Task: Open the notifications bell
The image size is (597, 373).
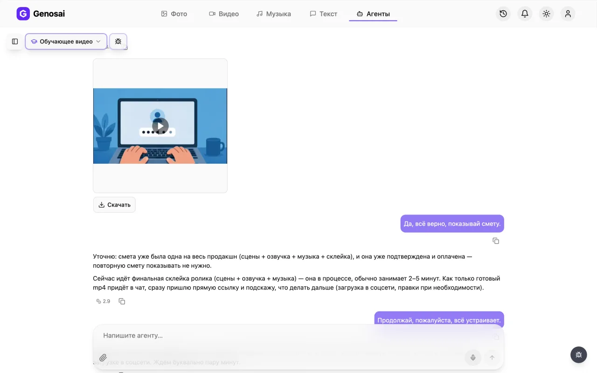Action: (x=525, y=14)
